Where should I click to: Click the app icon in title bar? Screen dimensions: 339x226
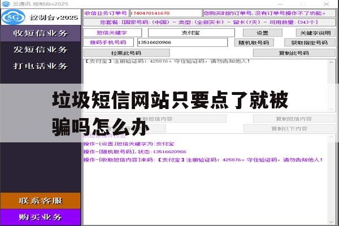point(6,4)
